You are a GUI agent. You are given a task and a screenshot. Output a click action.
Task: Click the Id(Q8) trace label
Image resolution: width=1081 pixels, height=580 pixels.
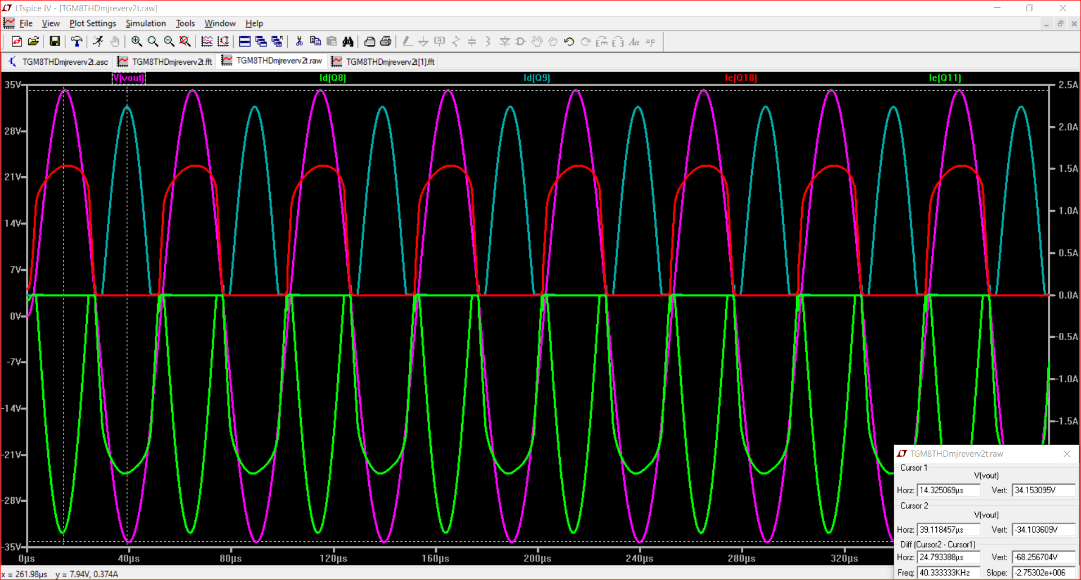(333, 78)
